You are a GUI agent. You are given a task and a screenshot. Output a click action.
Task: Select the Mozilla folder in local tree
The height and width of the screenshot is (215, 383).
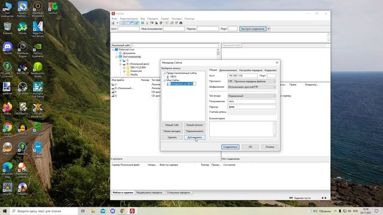coord(134,74)
